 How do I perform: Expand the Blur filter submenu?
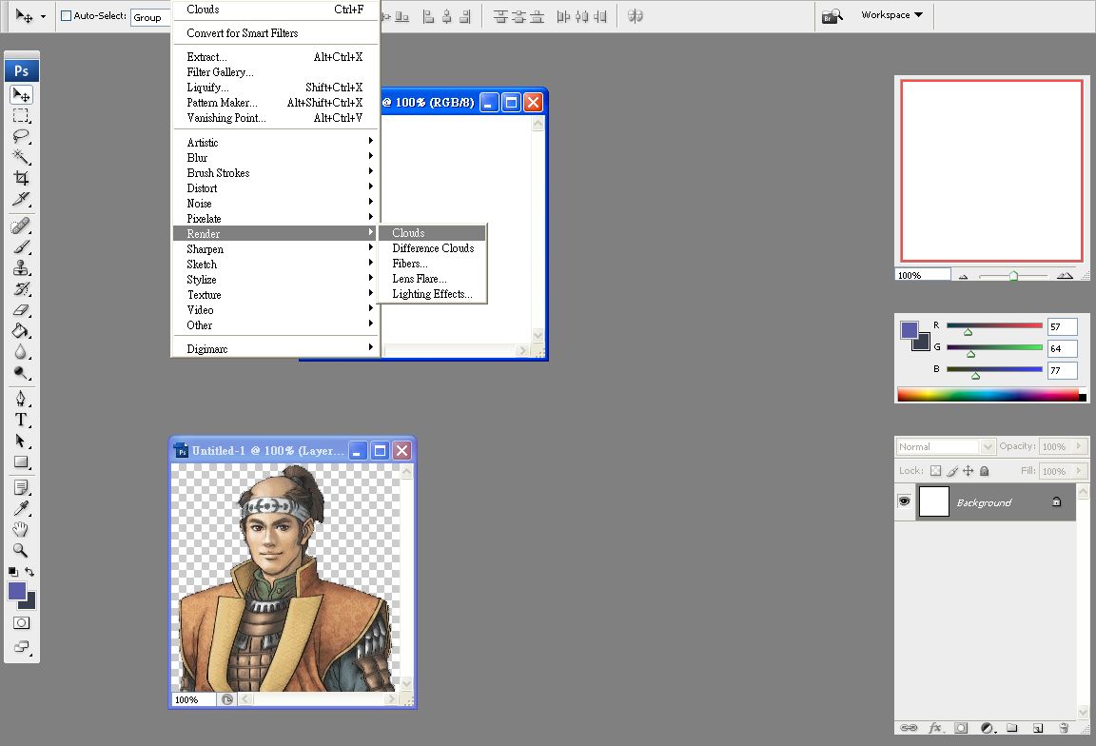(x=276, y=157)
